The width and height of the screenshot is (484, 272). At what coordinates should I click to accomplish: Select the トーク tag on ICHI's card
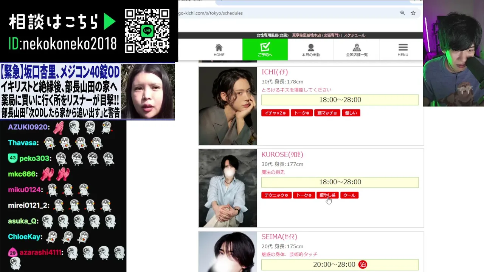pyautogui.click(x=302, y=113)
